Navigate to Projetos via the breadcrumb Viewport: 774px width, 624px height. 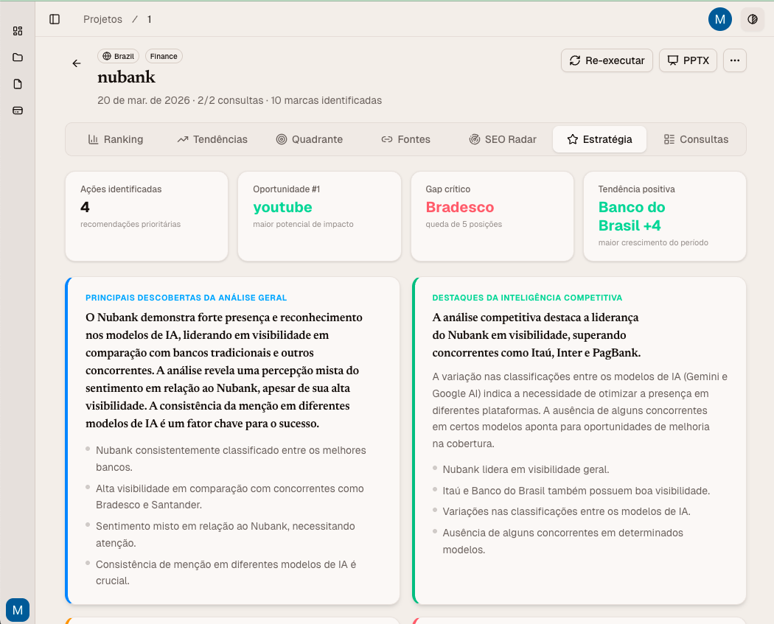(102, 19)
